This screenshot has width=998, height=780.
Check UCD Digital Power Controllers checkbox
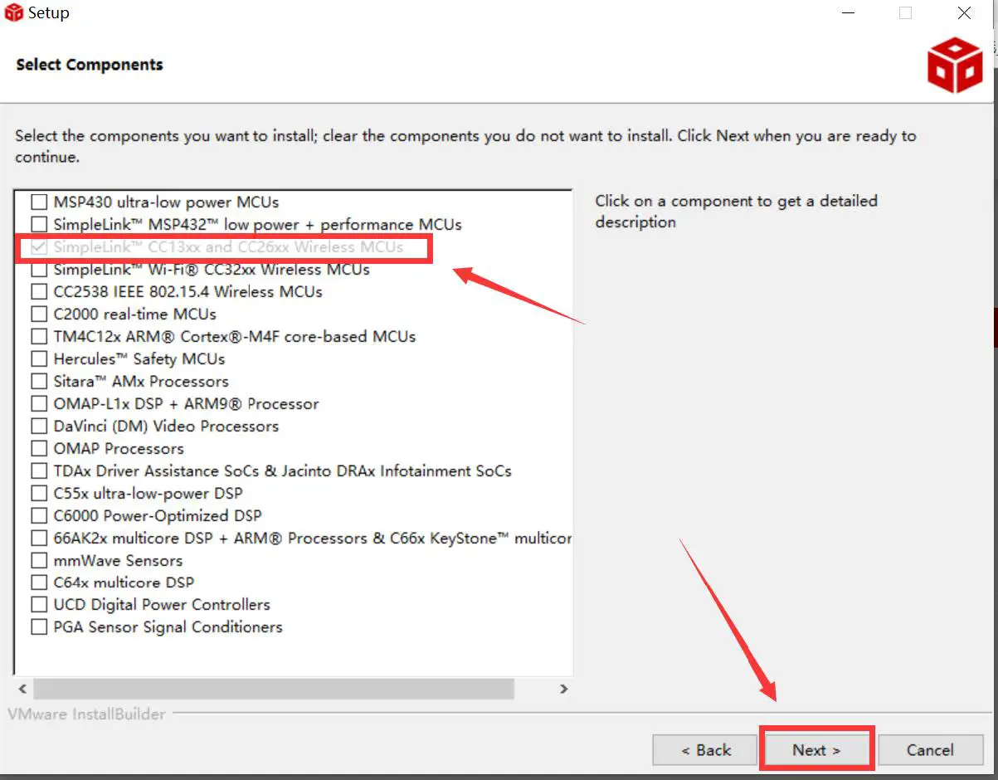coord(39,604)
